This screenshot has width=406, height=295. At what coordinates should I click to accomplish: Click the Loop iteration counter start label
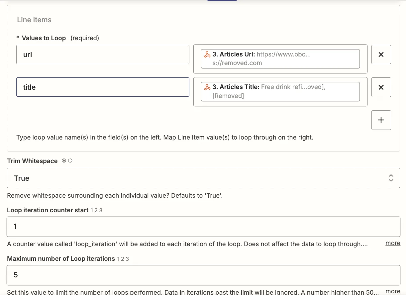pyautogui.click(x=48, y=210)
